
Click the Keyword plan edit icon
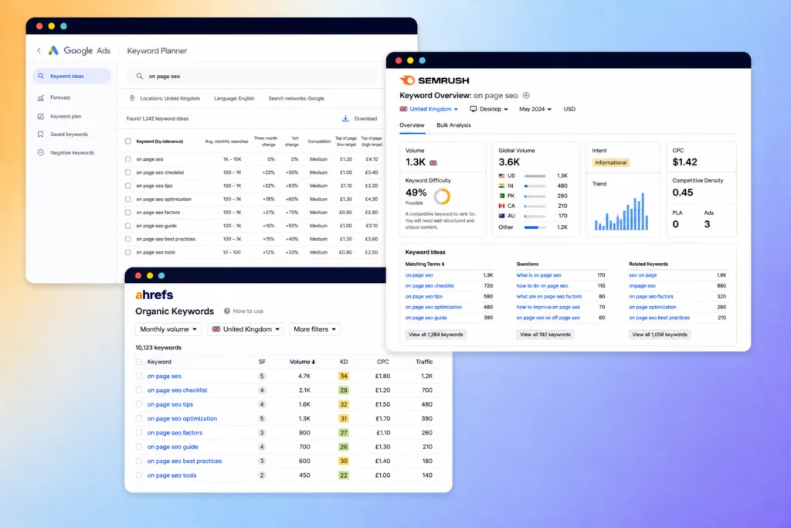(41, 116)
